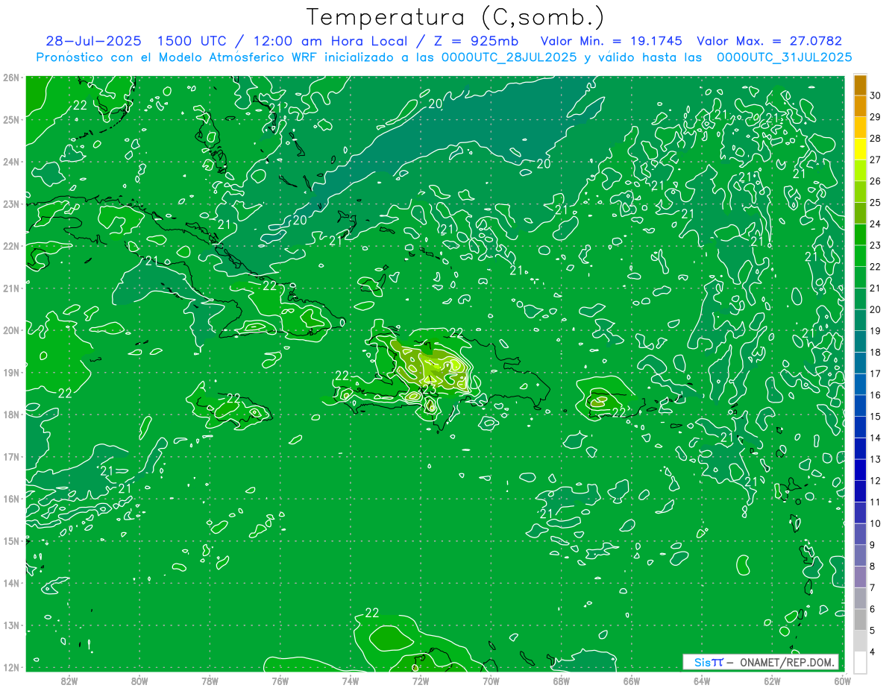Image resolution: width=895 pixels, height=691 pixels.
Task: Select the 70W longitude axis label
Action: click(491, 680)
